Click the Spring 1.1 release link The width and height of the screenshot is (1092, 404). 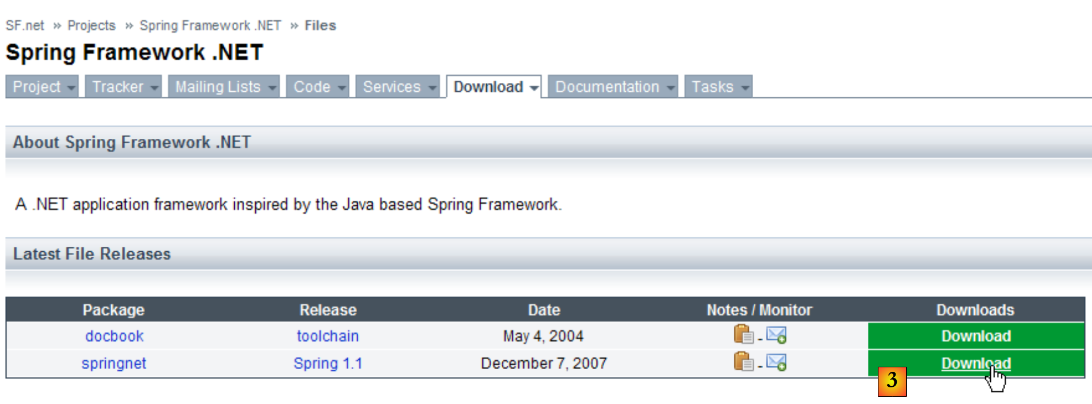(x=328, y=363)
